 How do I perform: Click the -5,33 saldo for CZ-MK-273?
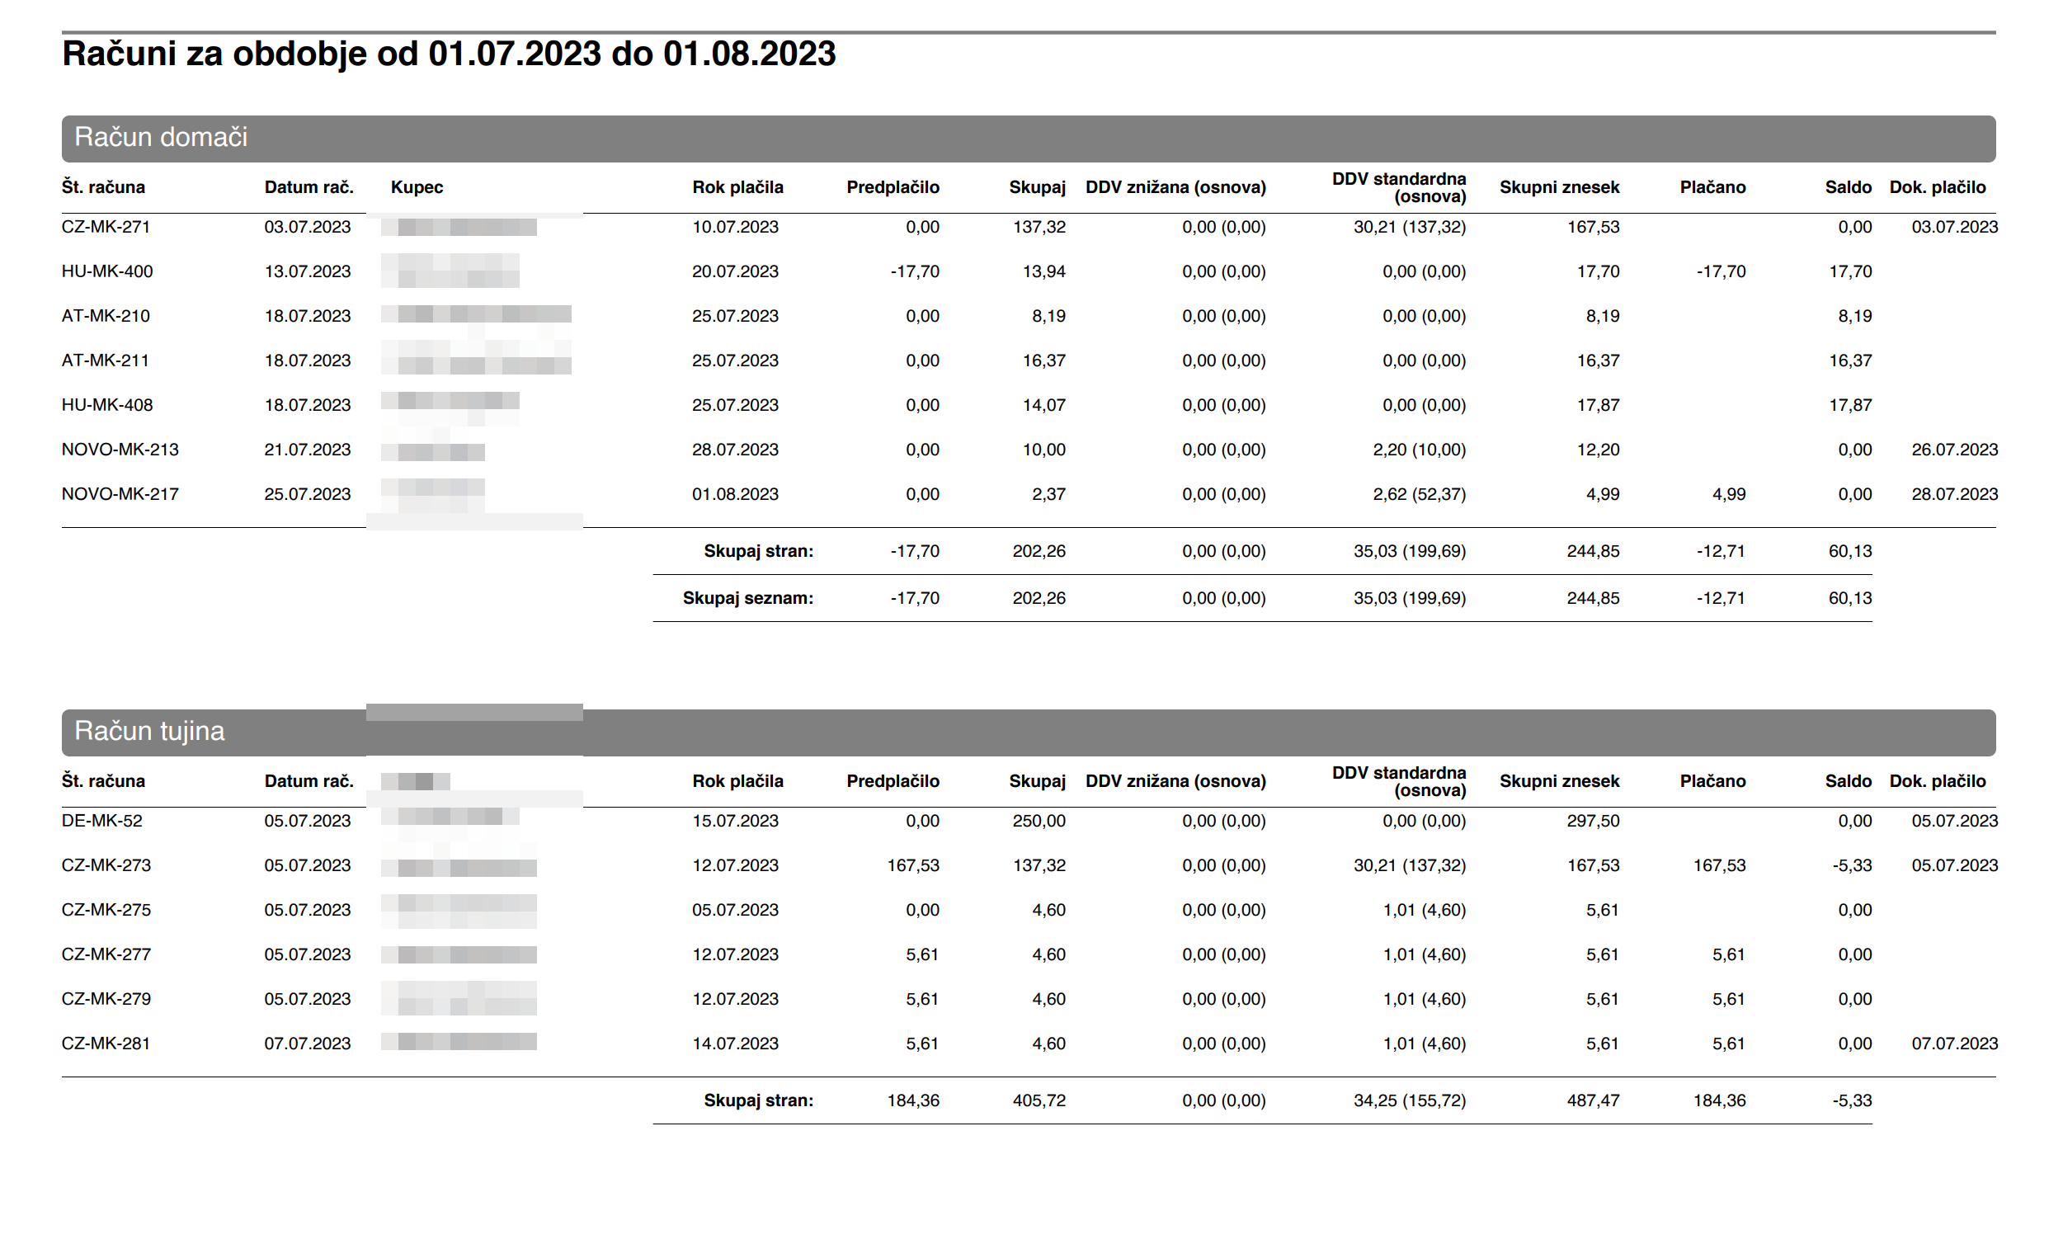1851,865
